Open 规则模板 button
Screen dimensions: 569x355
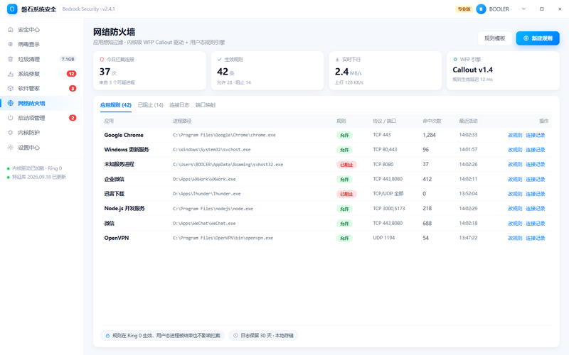494,38
